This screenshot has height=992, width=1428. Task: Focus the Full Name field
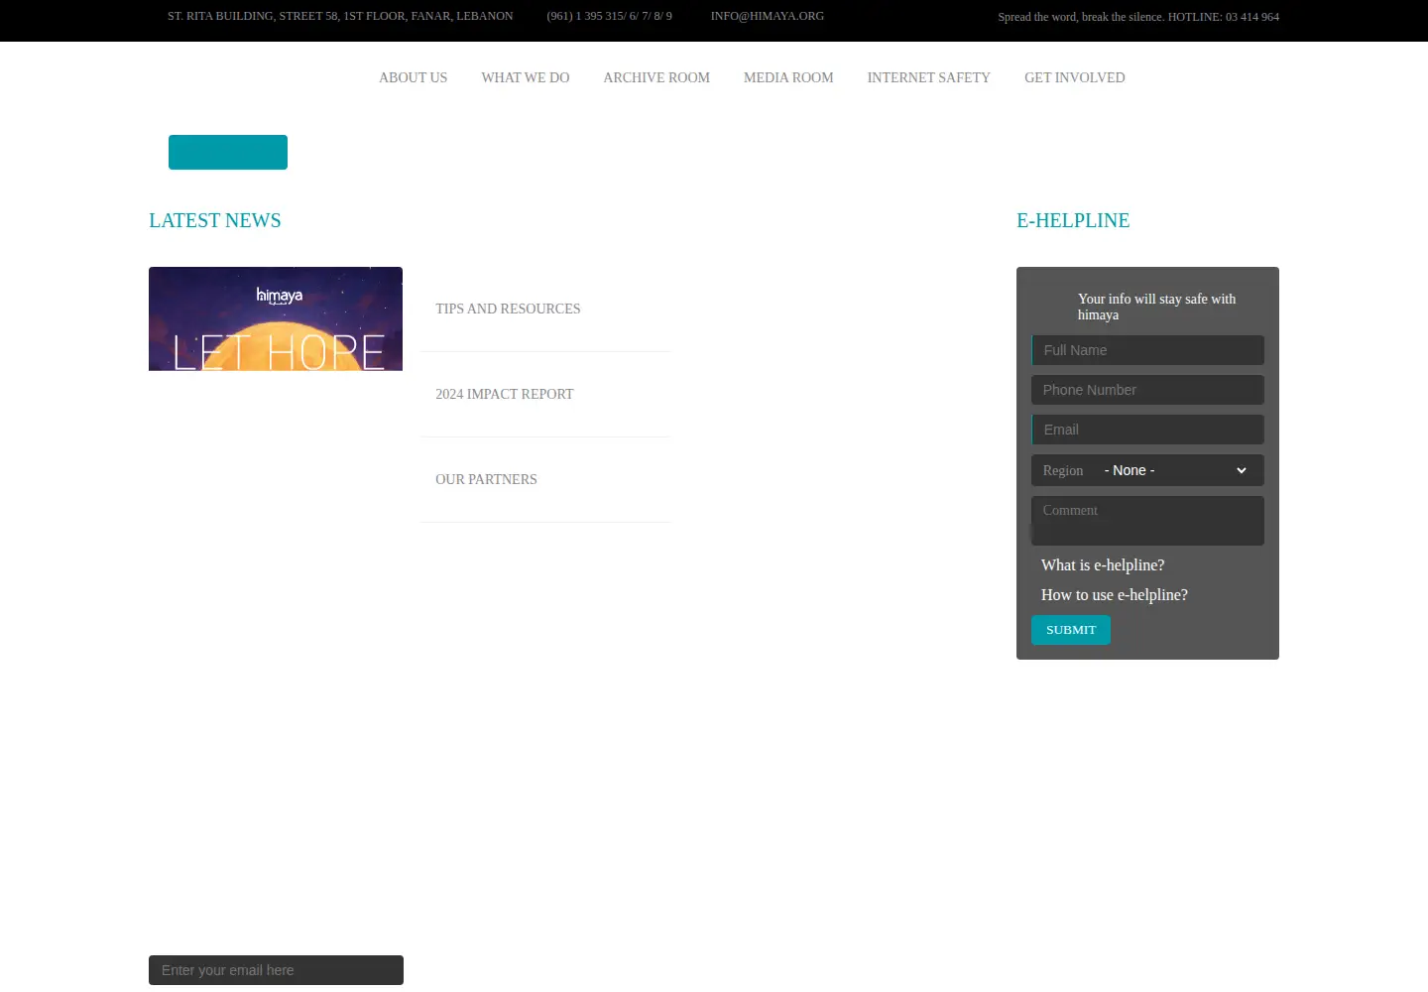1147,350
